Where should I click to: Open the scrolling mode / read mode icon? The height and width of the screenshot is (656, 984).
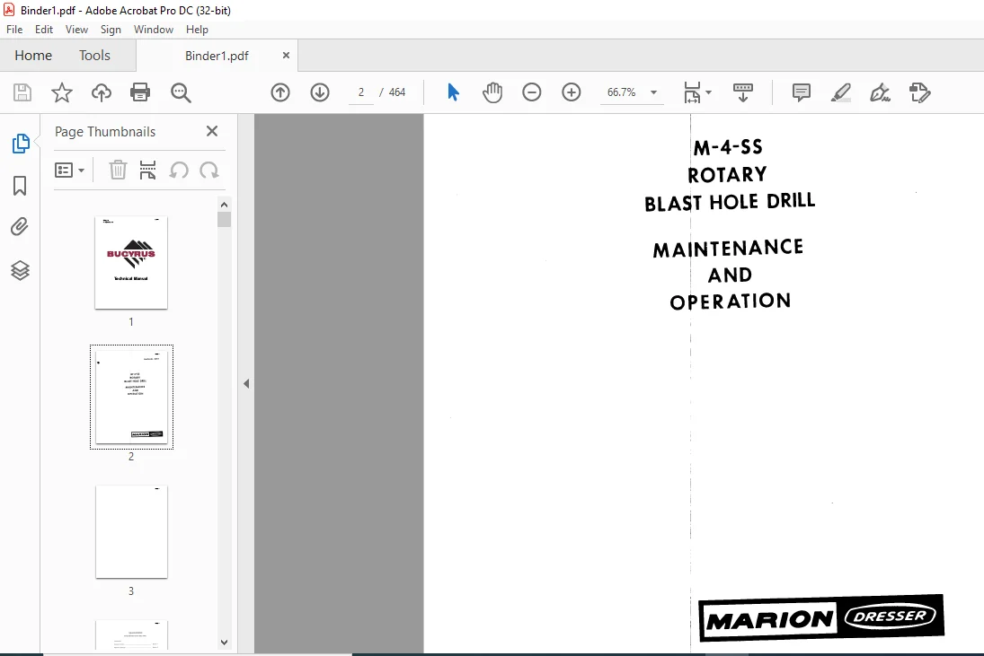pyautogui.click(x=743, y=92)
